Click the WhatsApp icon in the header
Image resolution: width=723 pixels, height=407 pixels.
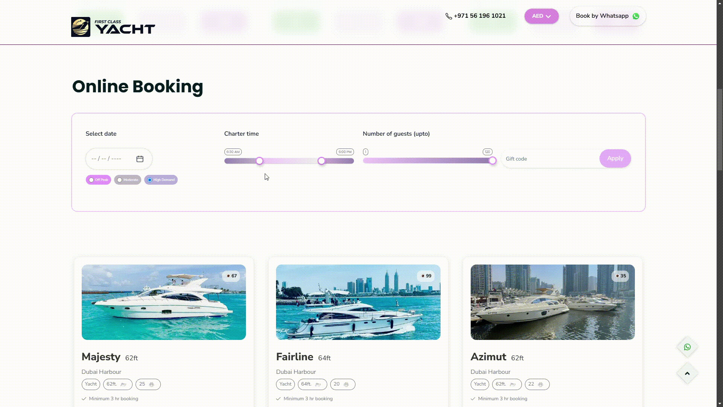tap(636, 16)
